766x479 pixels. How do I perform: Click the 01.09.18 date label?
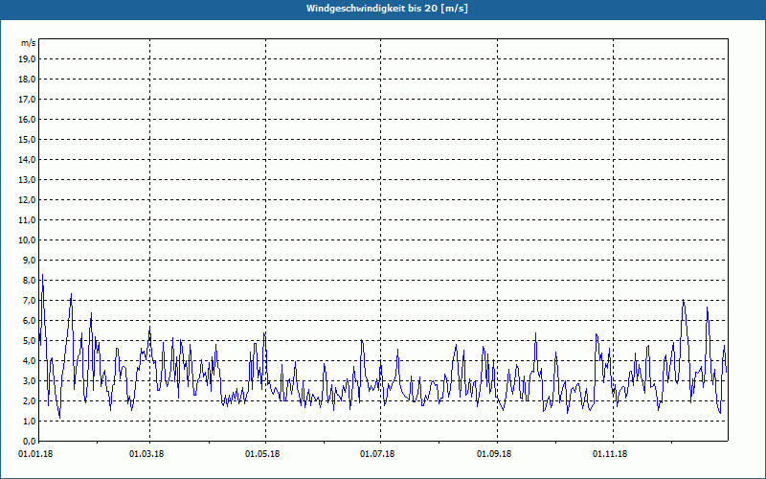[494, 454]
